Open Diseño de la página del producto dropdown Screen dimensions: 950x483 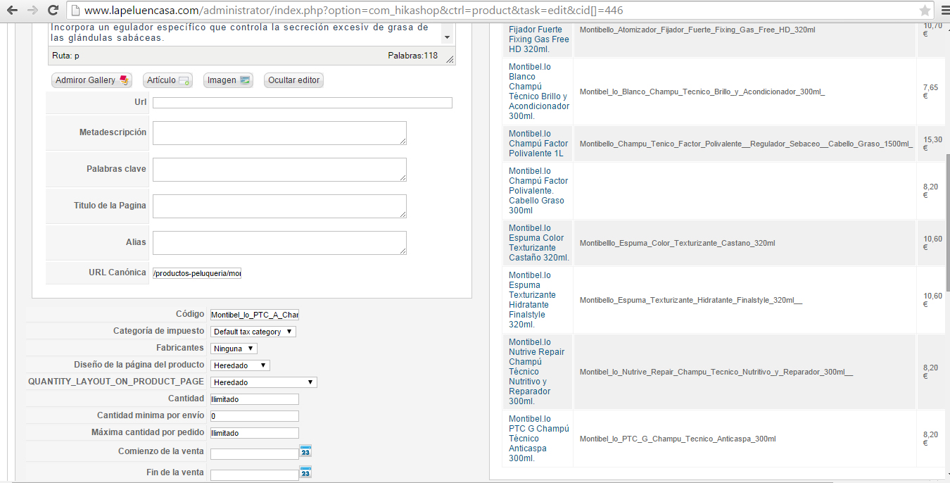coord(240,365)
